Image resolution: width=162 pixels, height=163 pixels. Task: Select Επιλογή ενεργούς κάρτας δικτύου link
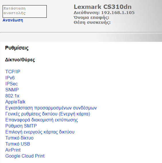tap(40, 132)
